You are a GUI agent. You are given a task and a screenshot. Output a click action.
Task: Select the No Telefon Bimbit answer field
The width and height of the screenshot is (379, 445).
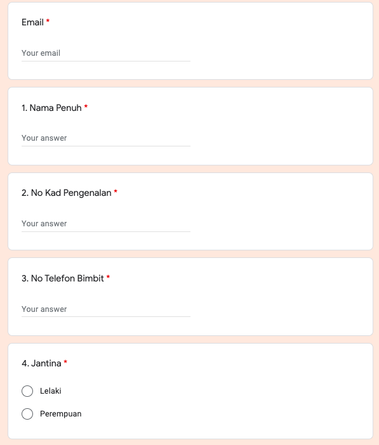[106, 309]
